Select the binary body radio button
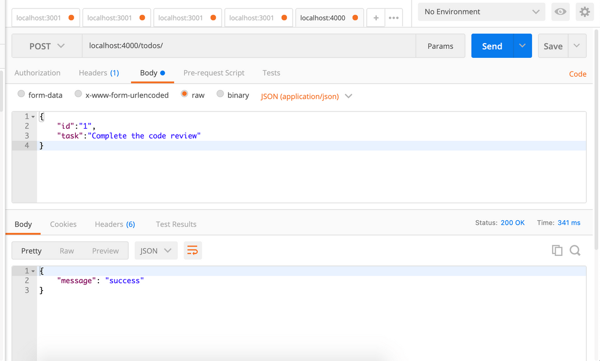The image size is (600, 361). tap(220, 94)
